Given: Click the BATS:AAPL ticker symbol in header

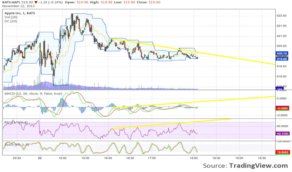Looking at the screenshot, I should (x=12, y=2).
